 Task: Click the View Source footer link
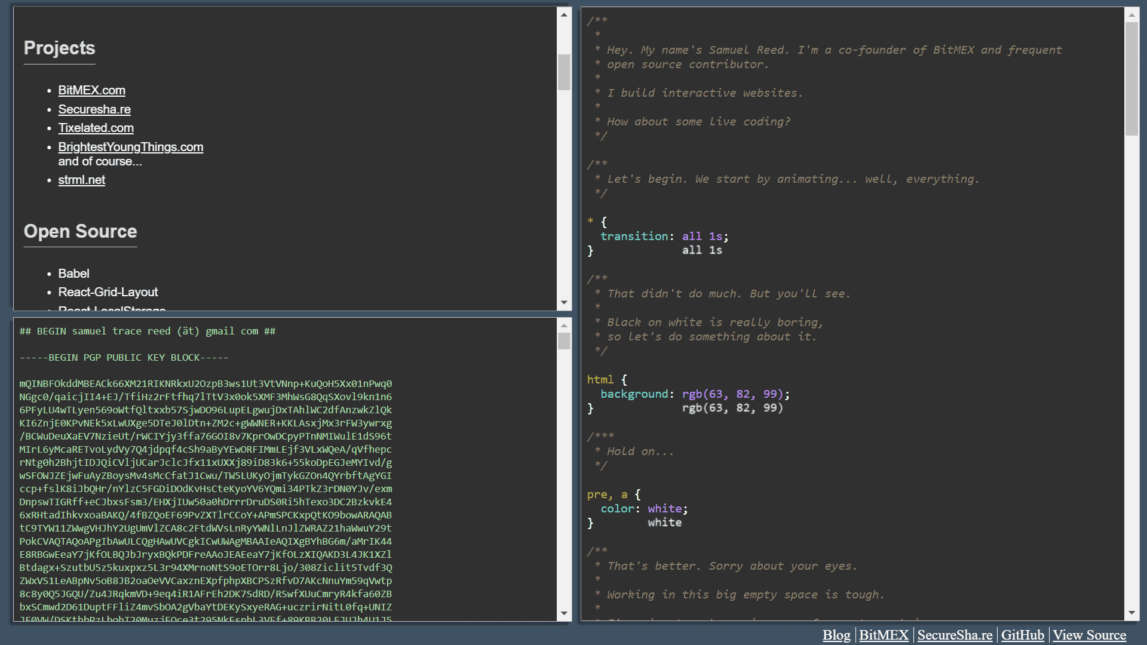click(1089, 635)
